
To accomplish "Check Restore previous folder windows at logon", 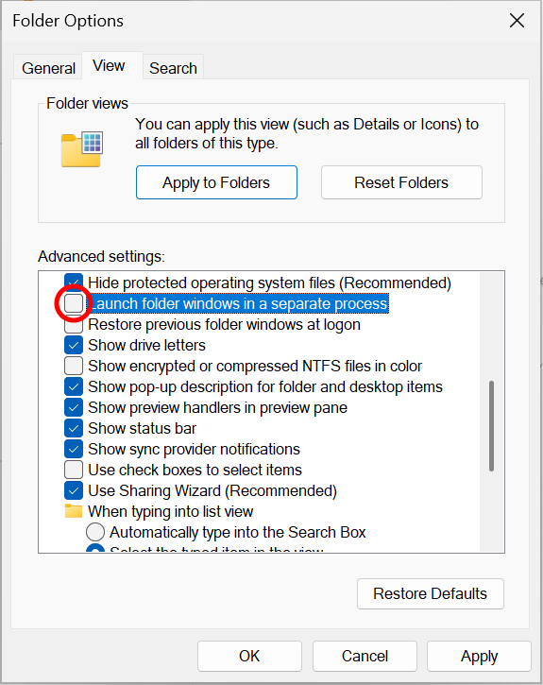I will point(74,325).
